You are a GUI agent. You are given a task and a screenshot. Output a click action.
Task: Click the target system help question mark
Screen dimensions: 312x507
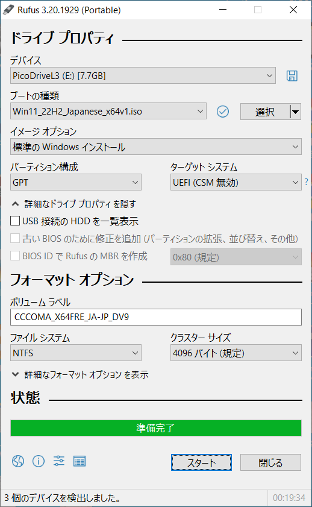[306, 182]
